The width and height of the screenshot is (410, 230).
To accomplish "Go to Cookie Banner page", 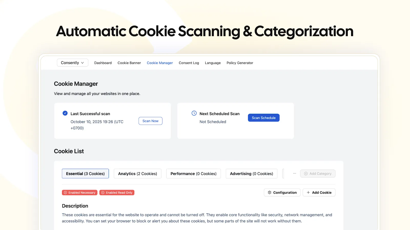I will coord(129,63).
